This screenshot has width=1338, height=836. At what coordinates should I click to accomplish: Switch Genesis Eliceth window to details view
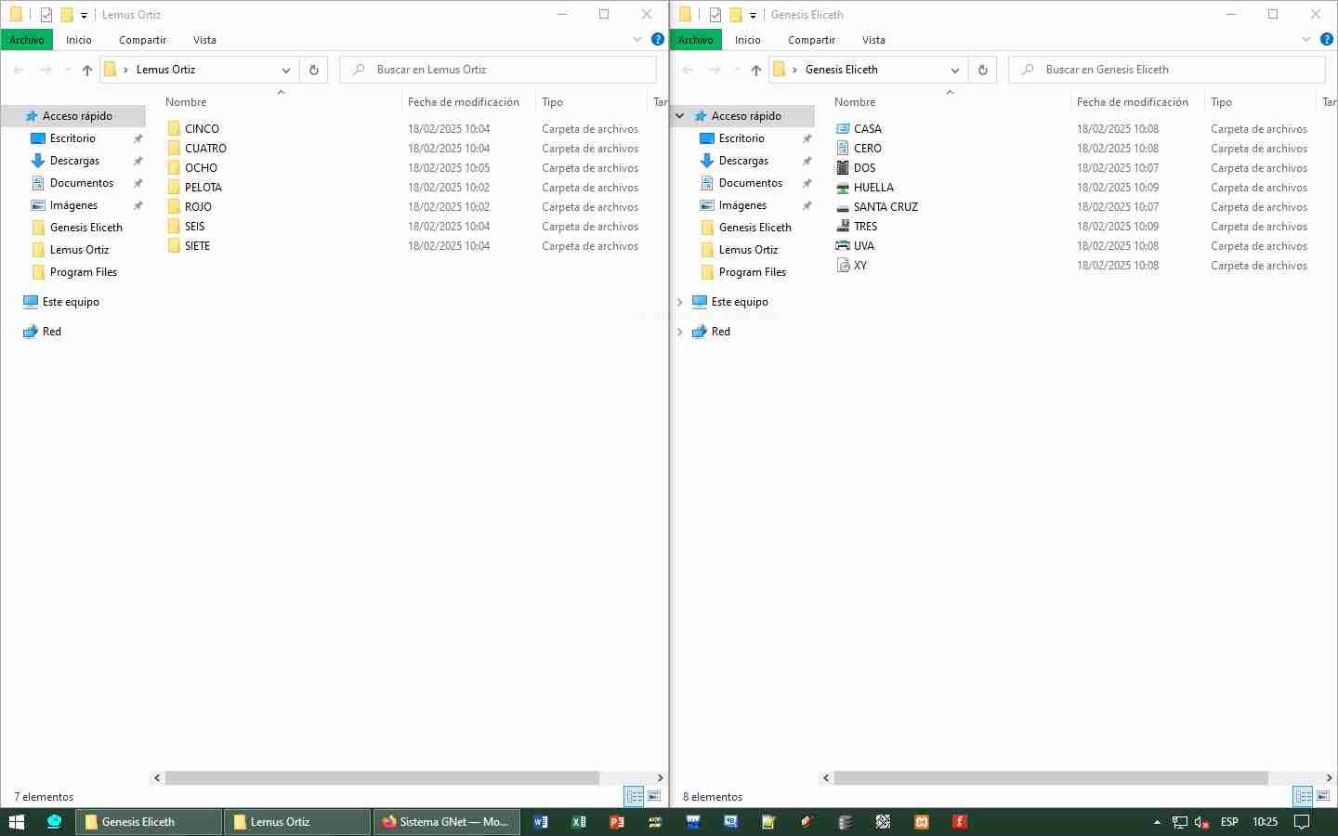click(x=1304, y=797)
